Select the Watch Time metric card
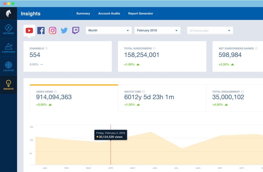This screenshot has width=263, height=172. pyautogui.click(x=162, y=98)
